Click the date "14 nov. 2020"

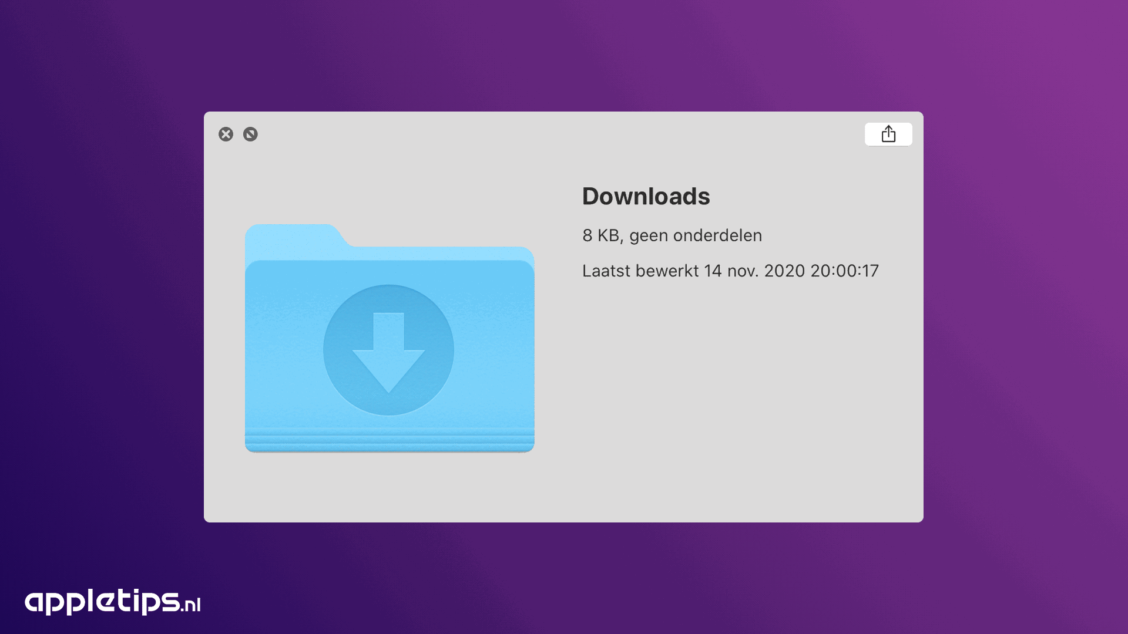point(754,271)
